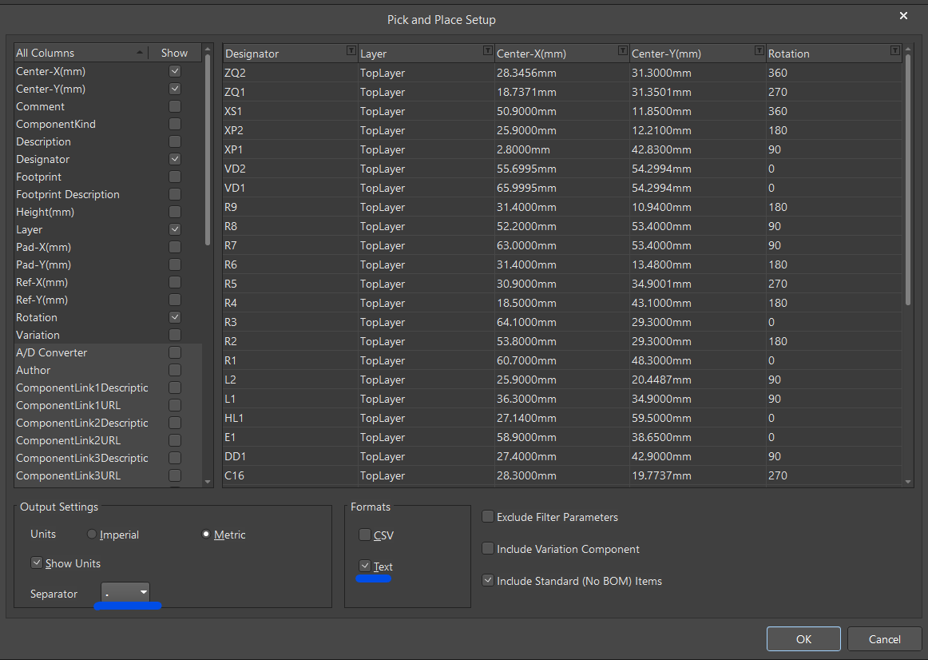928x660 pixels.
Task: Uncheck the Layer show checkbox
Action: tap(175, 229)
